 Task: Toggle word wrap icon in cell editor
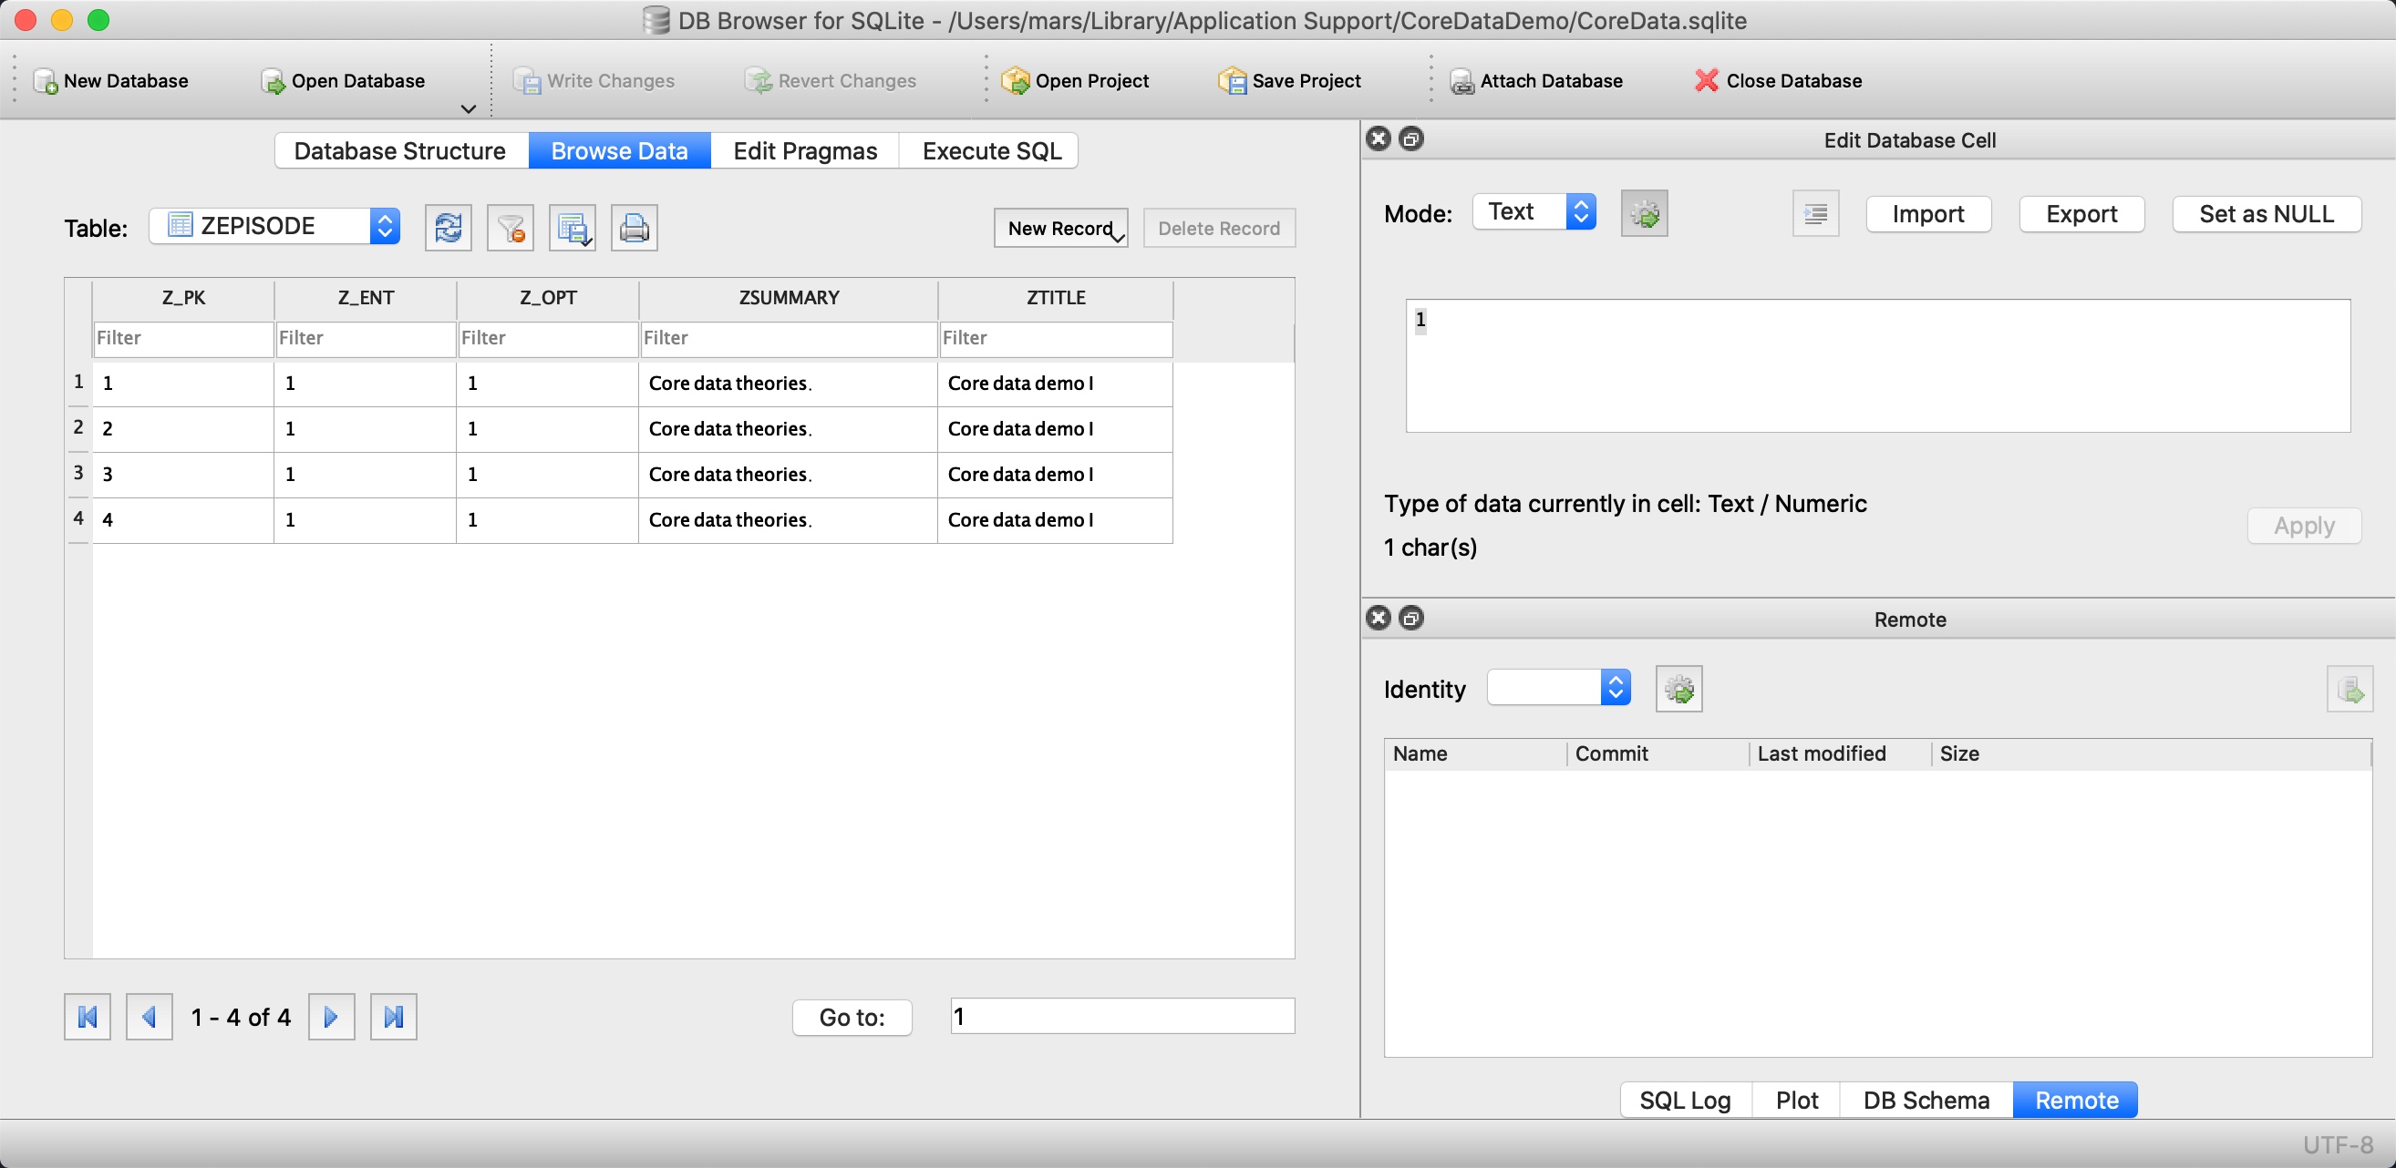(x=1815, y=214)
